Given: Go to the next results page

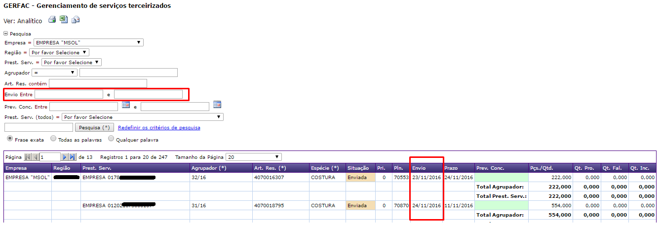Looking at the screenshot, I should click(64, 157).
